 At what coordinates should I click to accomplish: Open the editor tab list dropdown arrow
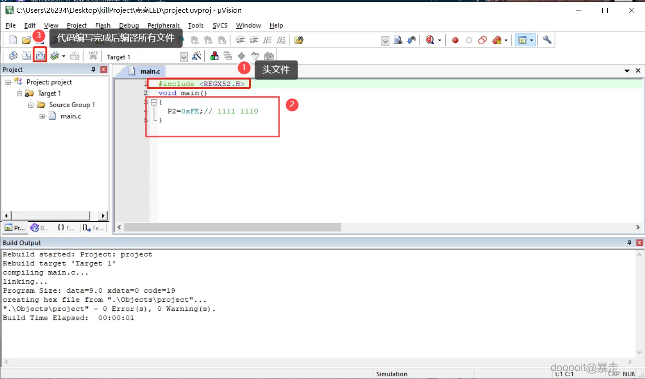(627, 71)
